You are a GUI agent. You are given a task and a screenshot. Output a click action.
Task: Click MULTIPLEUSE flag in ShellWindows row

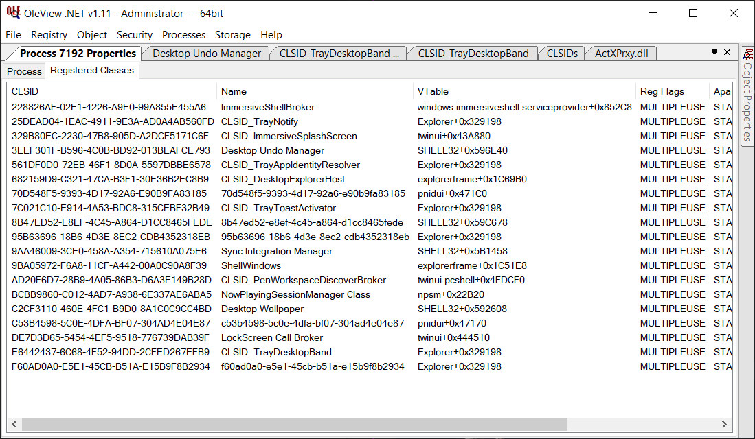click(x=672, y=266)
